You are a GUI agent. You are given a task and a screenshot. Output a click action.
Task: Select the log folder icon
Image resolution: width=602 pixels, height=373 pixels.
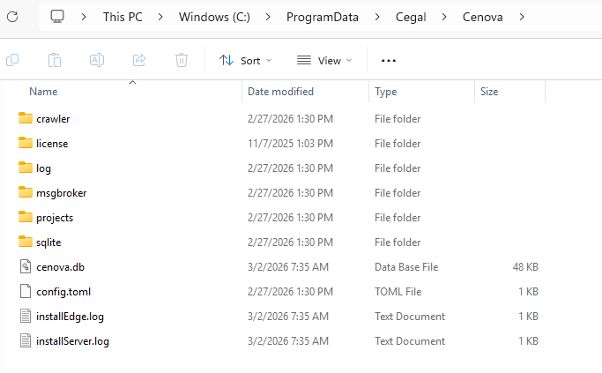click(x=26, y=168)
